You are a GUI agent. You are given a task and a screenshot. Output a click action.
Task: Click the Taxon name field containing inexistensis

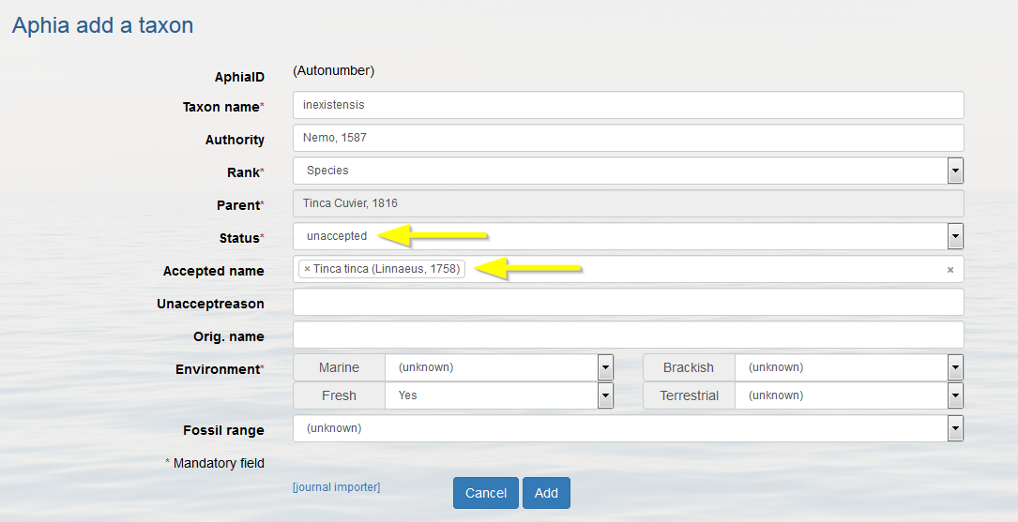pyautogui.click(x=628, y=105)
